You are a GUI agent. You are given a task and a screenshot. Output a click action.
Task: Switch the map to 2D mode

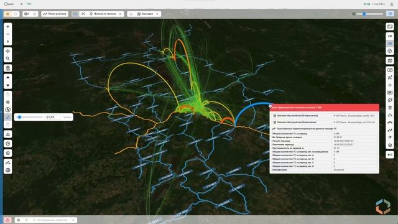click(390, 36)
